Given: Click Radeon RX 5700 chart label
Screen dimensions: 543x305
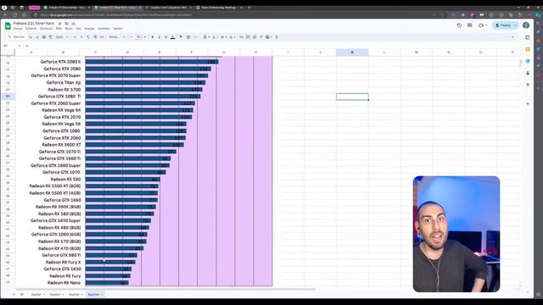Looking at the screenshot, I should (64, 89).
